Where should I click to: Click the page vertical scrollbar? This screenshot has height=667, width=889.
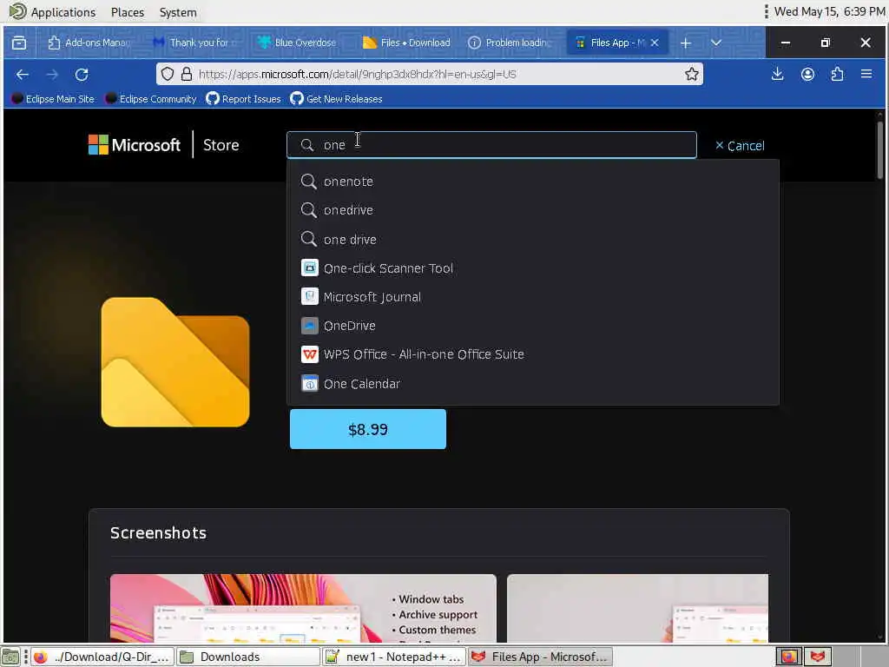pos(880,149)
